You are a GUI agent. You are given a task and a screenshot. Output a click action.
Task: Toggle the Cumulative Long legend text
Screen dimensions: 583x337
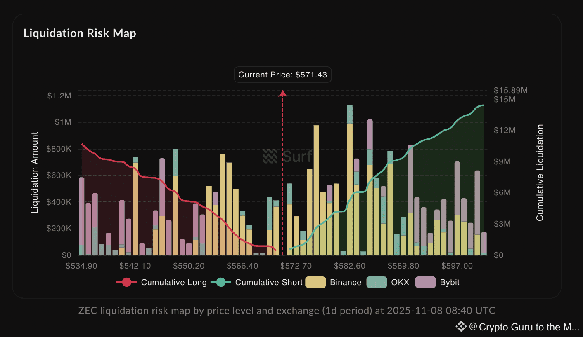coord(174,282)
